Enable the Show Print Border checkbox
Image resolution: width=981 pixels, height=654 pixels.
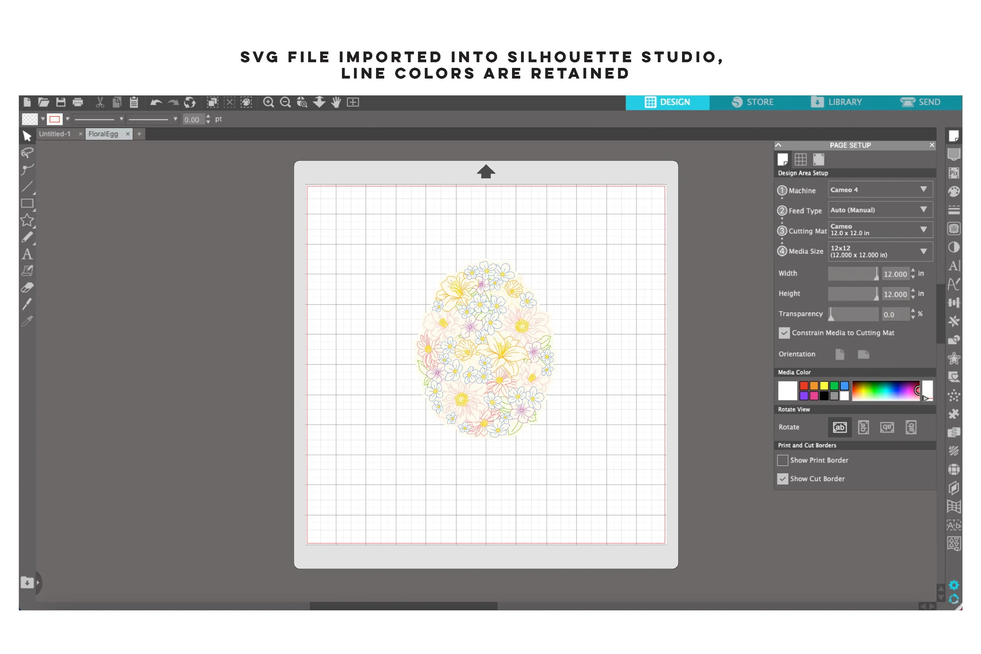tap(782, 460)
